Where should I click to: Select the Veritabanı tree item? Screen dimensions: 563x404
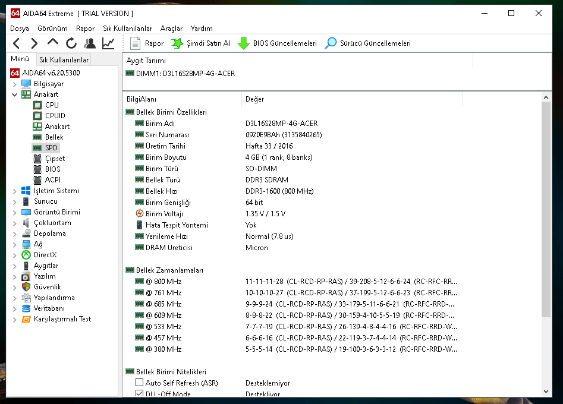(x=43, y=308)
